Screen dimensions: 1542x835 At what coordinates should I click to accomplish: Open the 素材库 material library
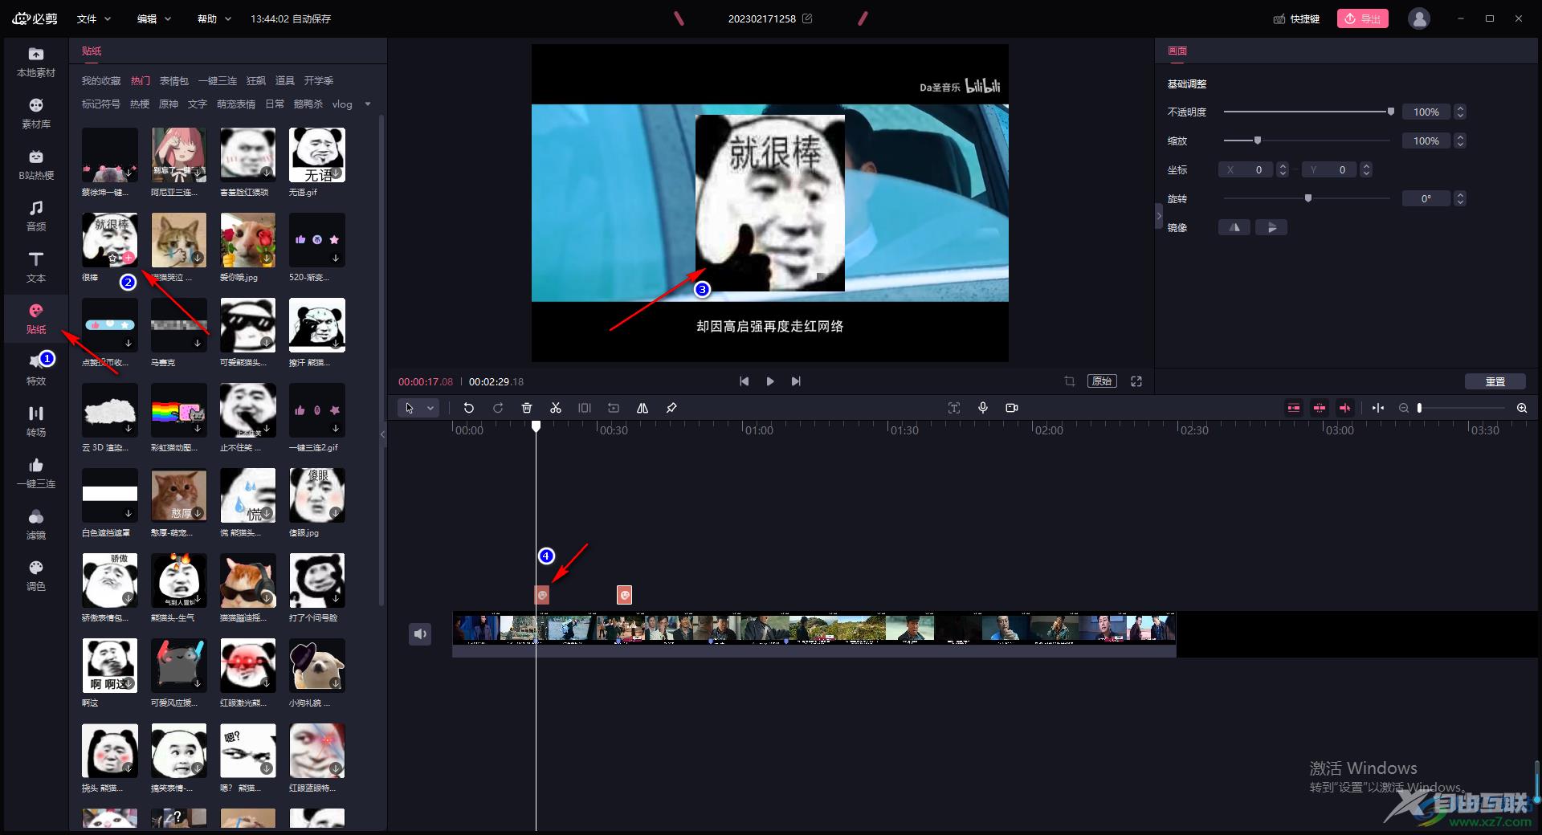coord(36,113)
